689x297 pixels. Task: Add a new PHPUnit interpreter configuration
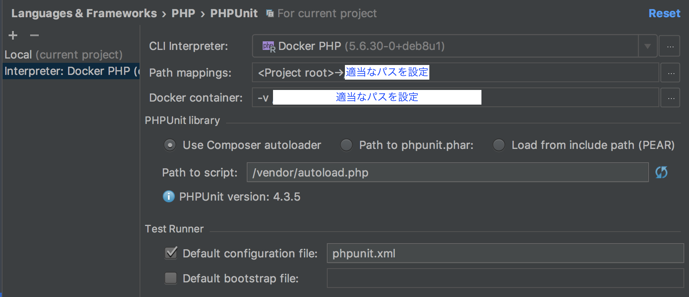(x=12, y=35)
